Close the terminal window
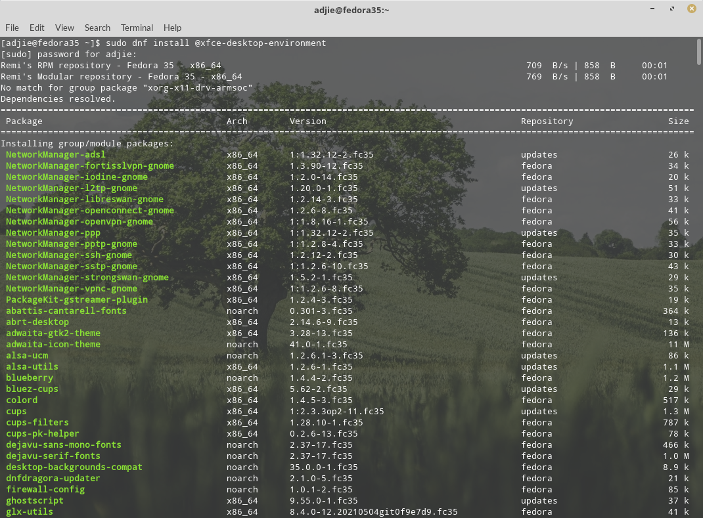This screenshot has width=703, height=518. point(692,9)
